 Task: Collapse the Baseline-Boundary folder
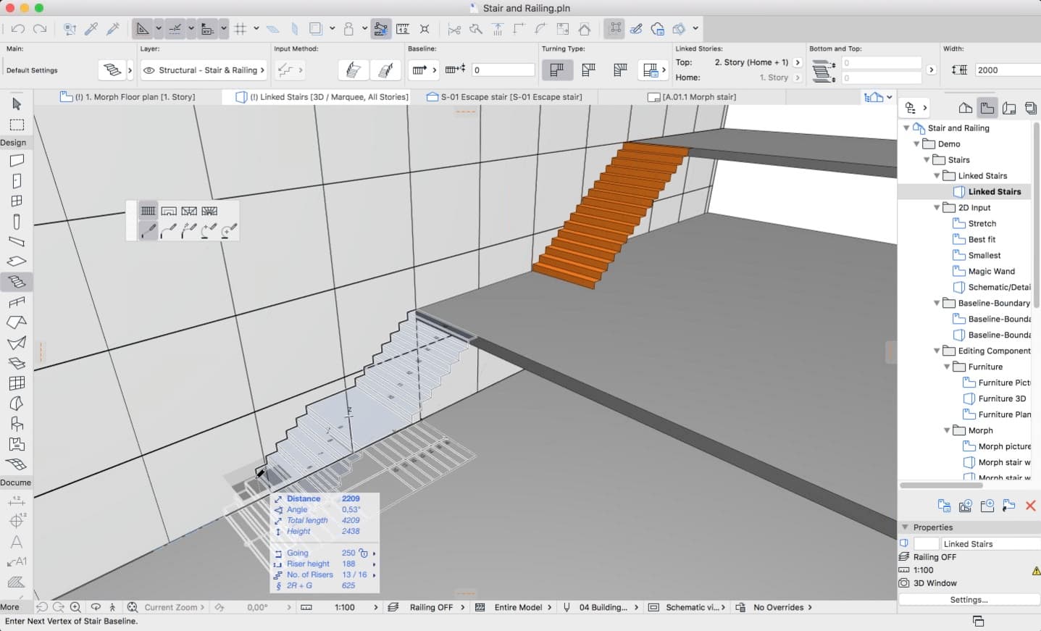tap(937, 304)
